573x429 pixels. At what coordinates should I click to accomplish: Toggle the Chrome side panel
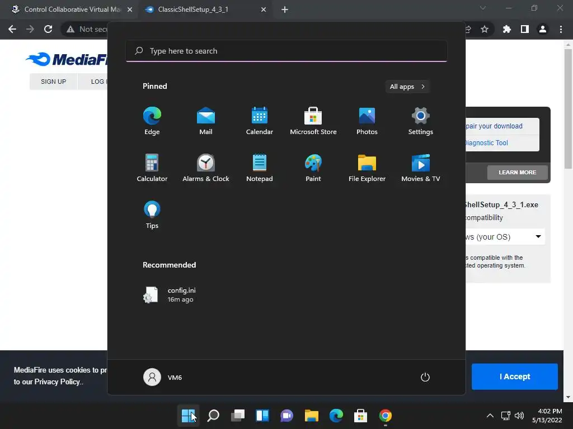point(525,29)
